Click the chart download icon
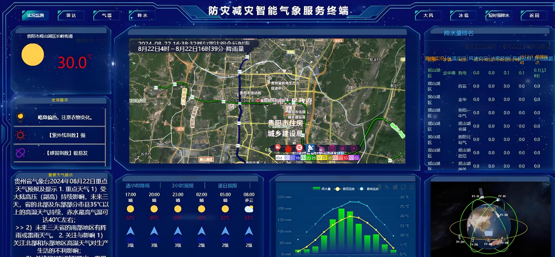 click(411, 187)
